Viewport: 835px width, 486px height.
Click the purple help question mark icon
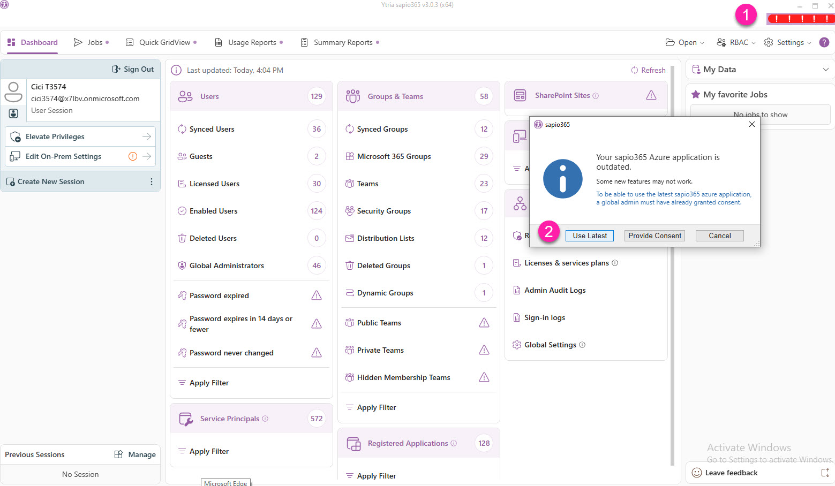[824, 42]
